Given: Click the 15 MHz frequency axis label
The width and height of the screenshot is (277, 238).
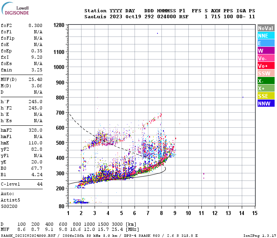Looking at the screenshot, I should (x=254, y=213).
